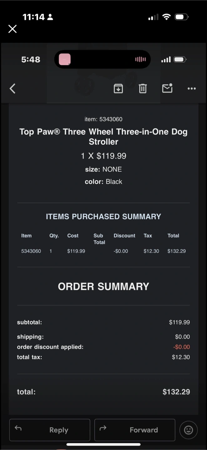Close the preview with the X icon
The width and height of the screenshot is (207, 450).
[x=13, y=29]
